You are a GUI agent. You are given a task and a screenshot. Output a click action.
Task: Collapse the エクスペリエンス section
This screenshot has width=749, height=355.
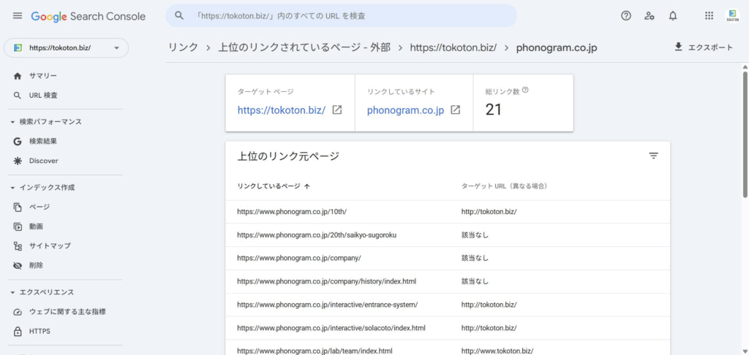point(13,292)
